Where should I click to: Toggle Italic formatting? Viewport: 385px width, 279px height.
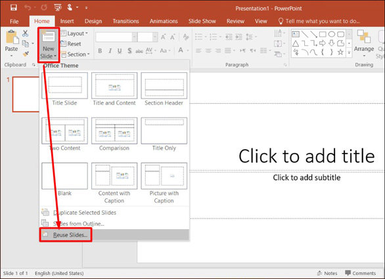pos(110,51)
